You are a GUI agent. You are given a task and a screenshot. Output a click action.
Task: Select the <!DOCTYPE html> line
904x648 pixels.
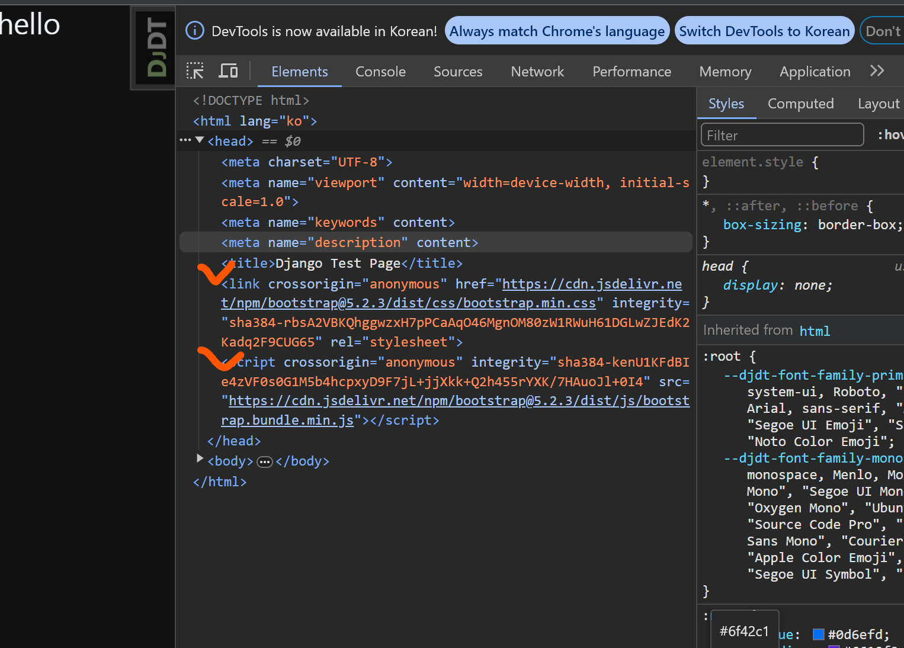pos(251,100)
